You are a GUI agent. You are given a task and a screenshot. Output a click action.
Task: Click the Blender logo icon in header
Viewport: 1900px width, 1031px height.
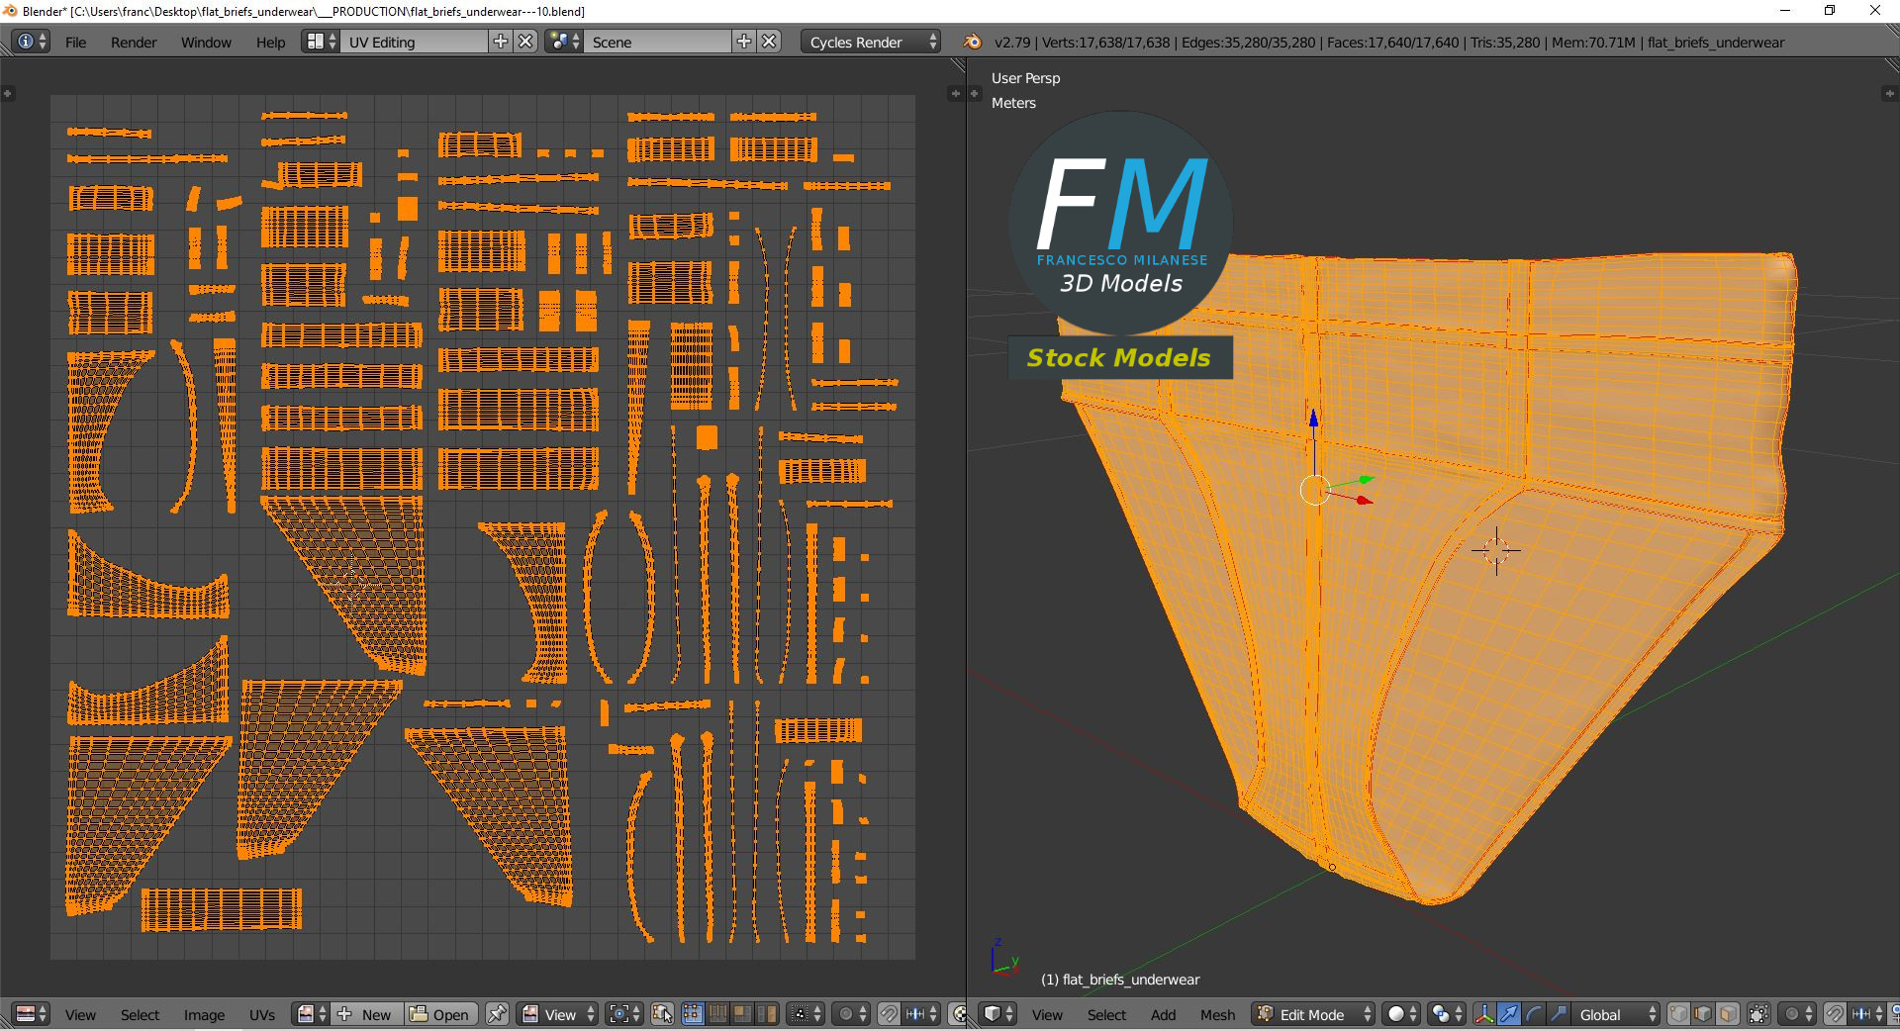[x=973, y=42]
